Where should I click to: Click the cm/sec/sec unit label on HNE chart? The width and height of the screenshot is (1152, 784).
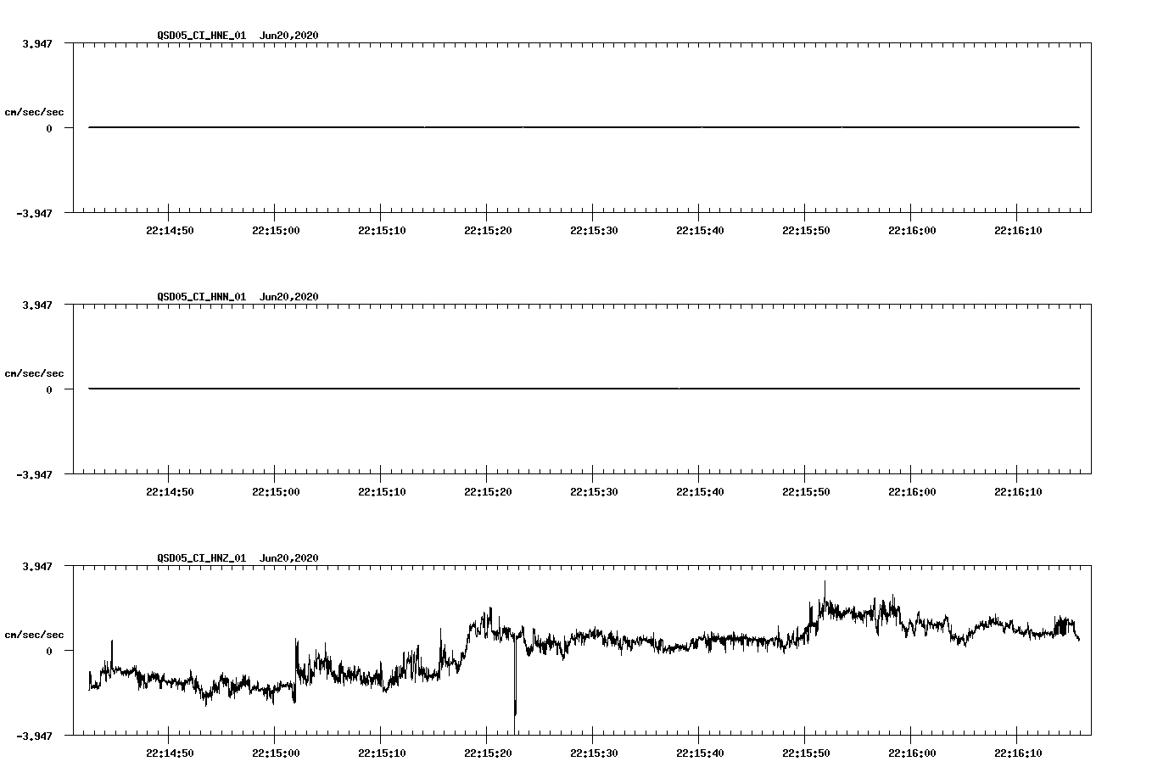[34, 112]
